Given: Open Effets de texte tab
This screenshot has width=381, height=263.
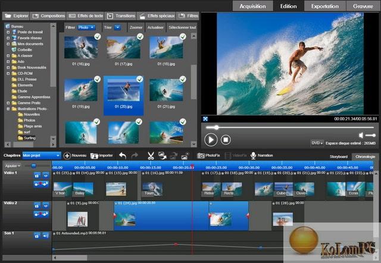Looking at the screenshot, I should (85, 16).
